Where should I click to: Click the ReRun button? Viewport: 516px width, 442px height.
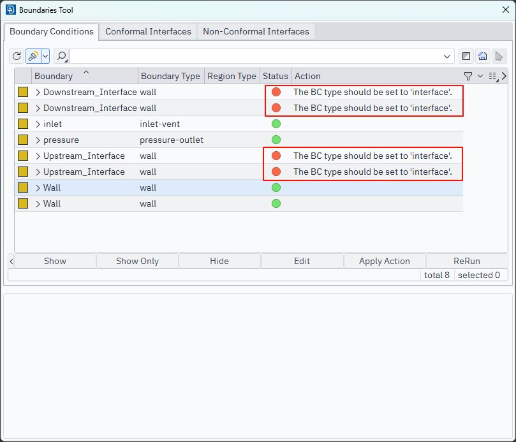(467, 261)
